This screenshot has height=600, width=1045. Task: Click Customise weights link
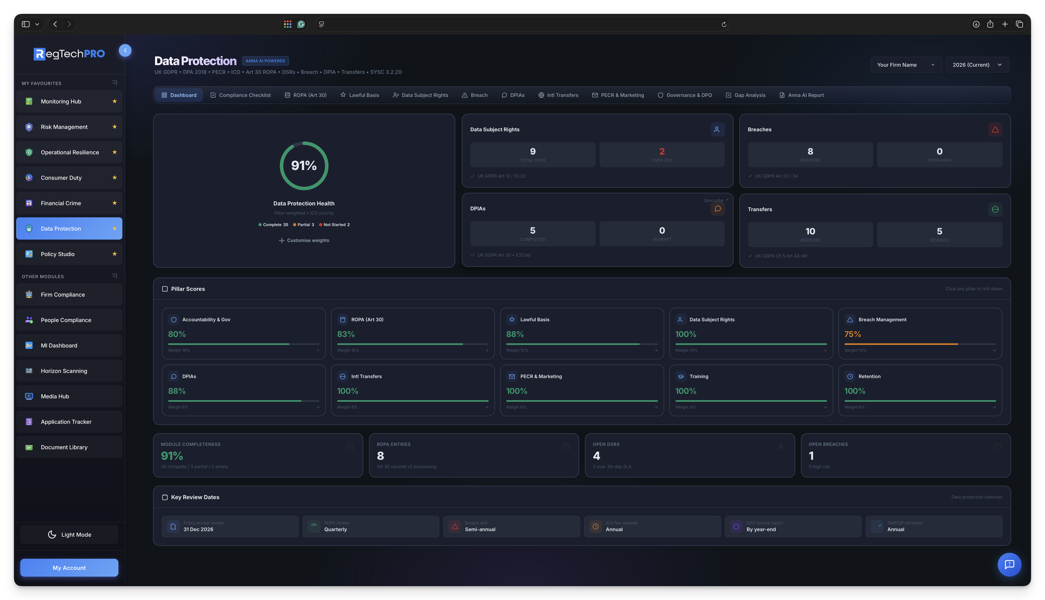pyautogui.click(x=304, y=240)
